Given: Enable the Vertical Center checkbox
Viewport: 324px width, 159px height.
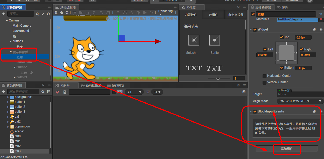Looking at the screenshot, I should tap(264, 82).
